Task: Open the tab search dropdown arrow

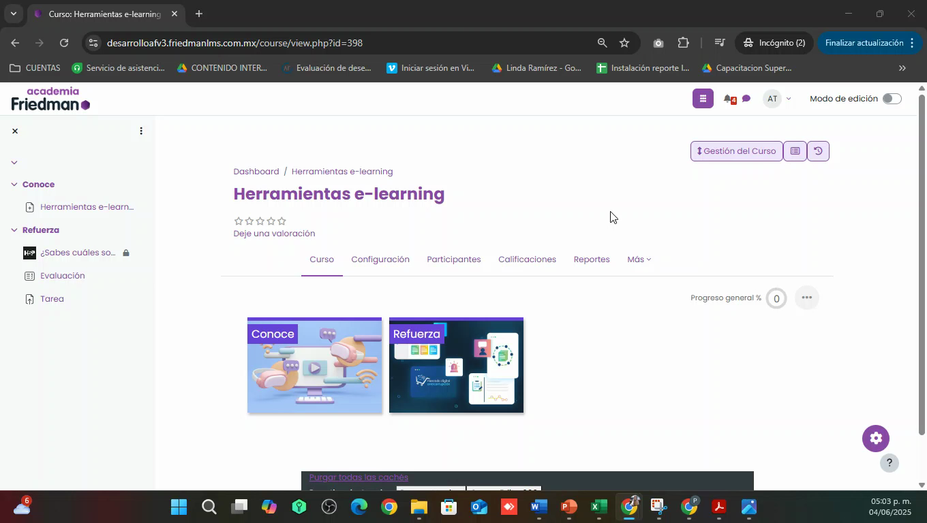Action: point(13,14)
